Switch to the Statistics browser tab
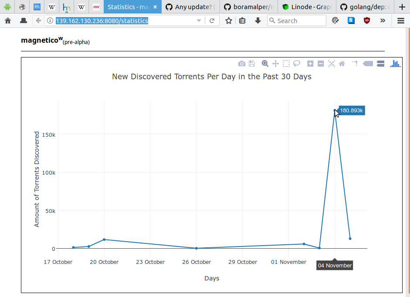The height and width of the screenshot is (297, 410). click(x=129, y=7)
